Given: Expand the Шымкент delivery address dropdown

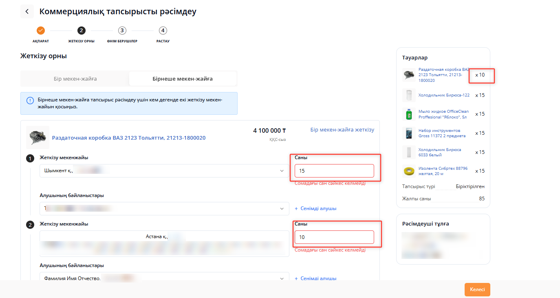Looking at the screenshot, I should 282,171.
